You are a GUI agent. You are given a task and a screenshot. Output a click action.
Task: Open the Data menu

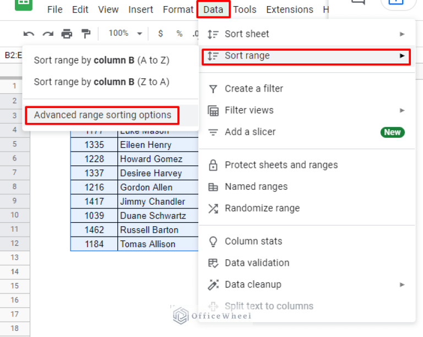[x=213, y=9]
